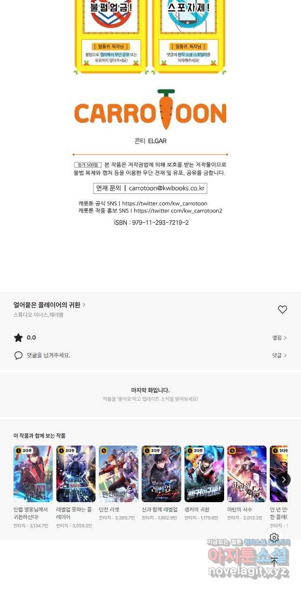Select 마탄의 사수 cover
Image resolution: width=301 pixels, height=589 pixels.
tap(247, 474)
